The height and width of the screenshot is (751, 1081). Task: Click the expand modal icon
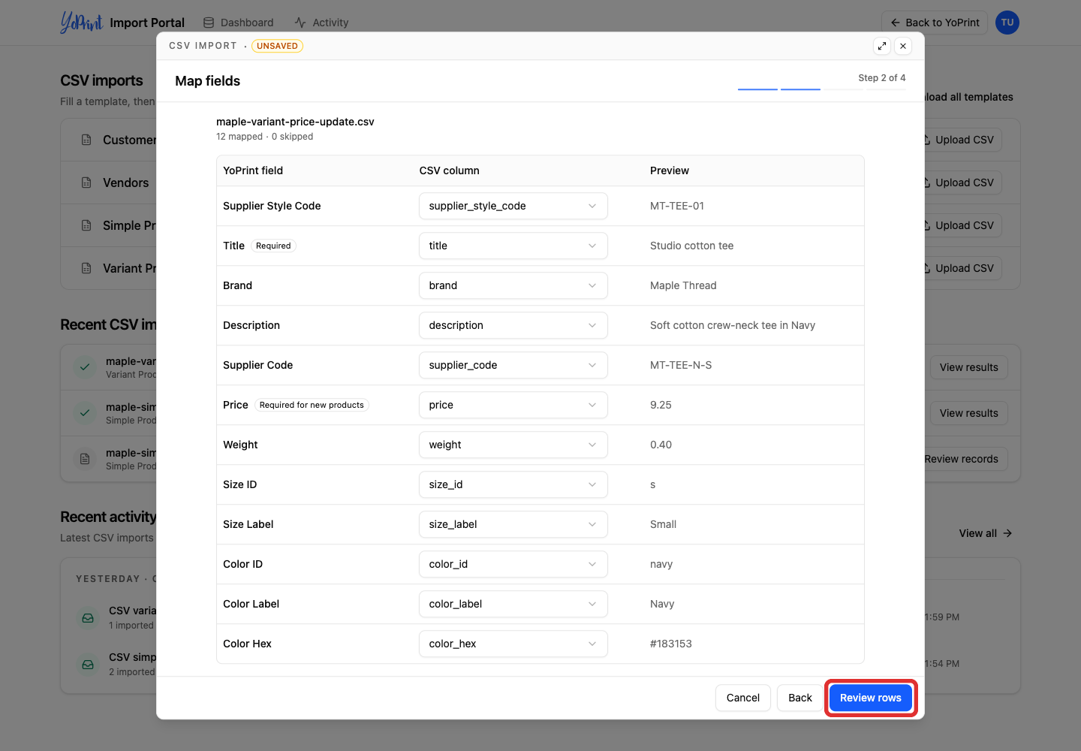click(x=882, y=46)
